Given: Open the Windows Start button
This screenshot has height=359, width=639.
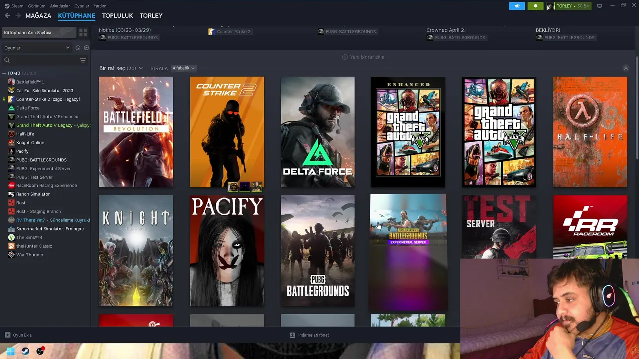Looking at the screenshot, I should pyautogui.click(x=10, y=351).
